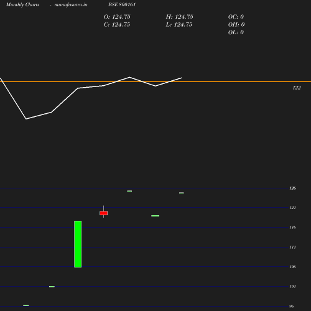
Task: Click the white line's final endpoint
Action: (182, 78)
